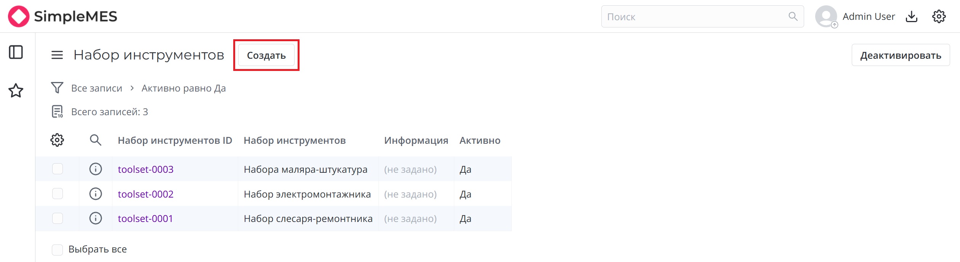960x262 pixels.
Task: Open the filter funnel icon
Action: 56,87
